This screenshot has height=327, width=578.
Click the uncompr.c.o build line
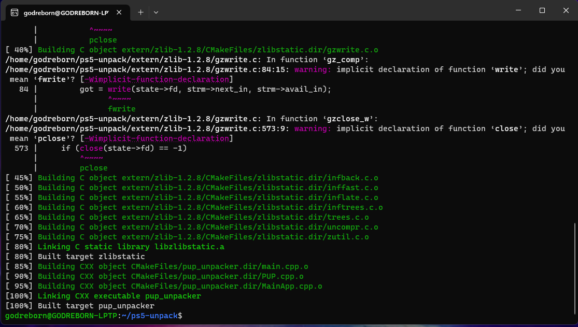coord(192,227)
